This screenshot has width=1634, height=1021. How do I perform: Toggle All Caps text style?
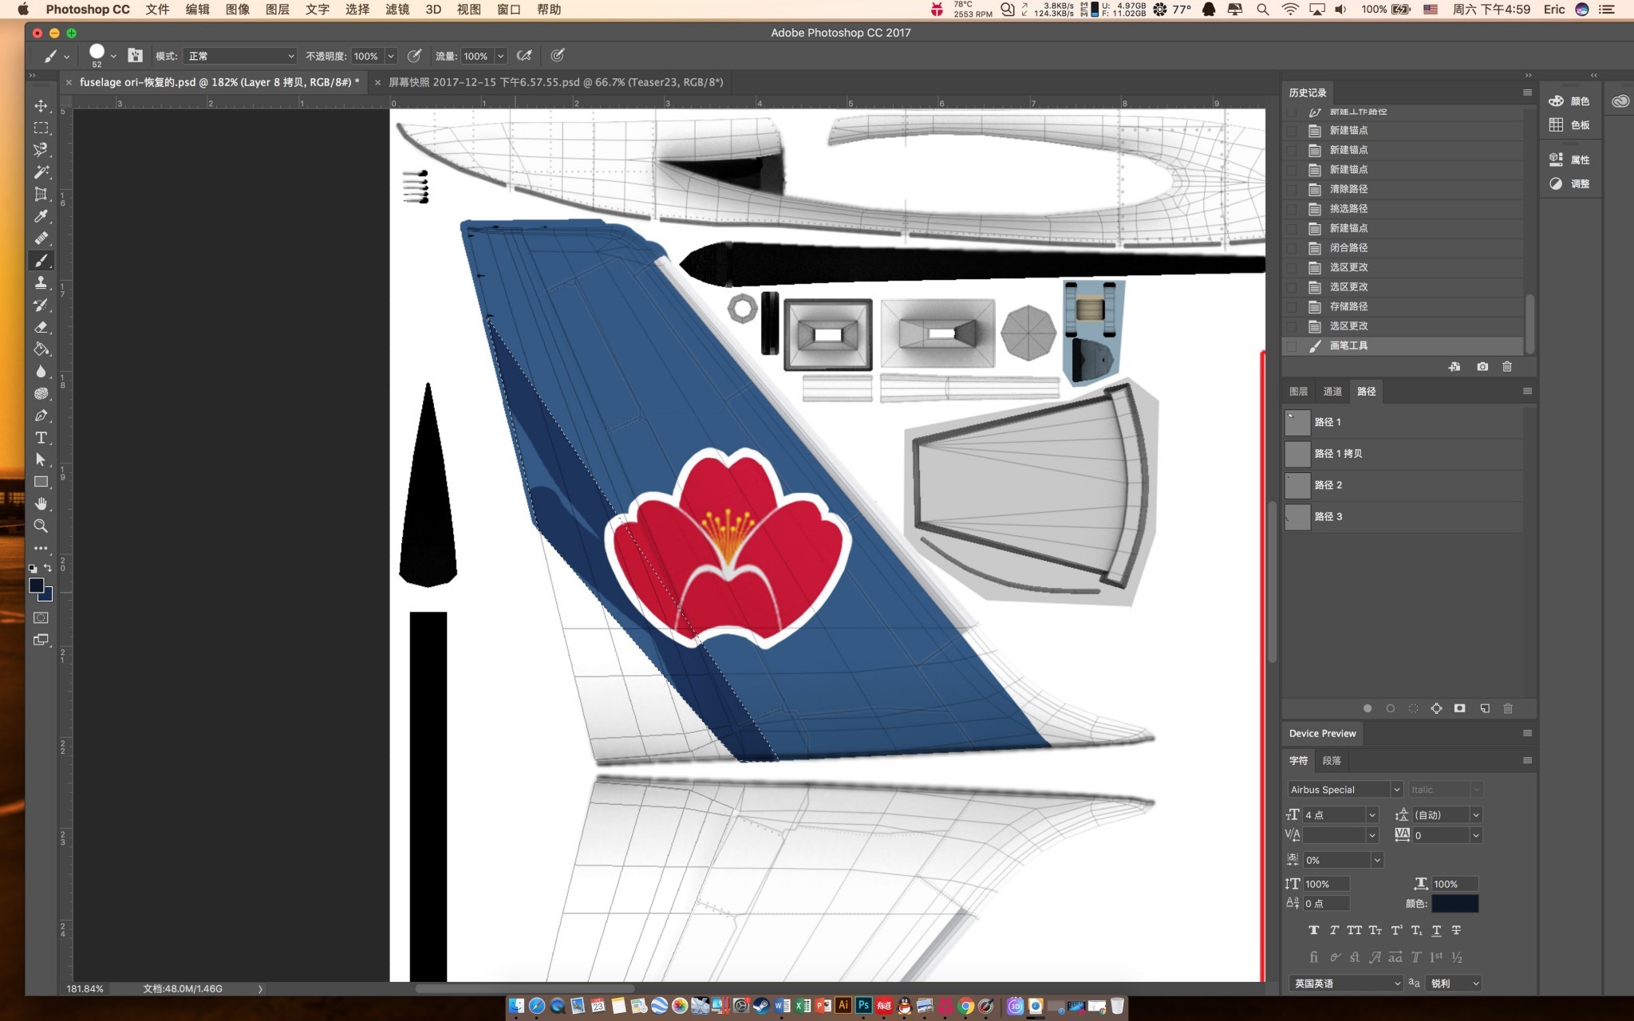click(x=1355, y=930)
